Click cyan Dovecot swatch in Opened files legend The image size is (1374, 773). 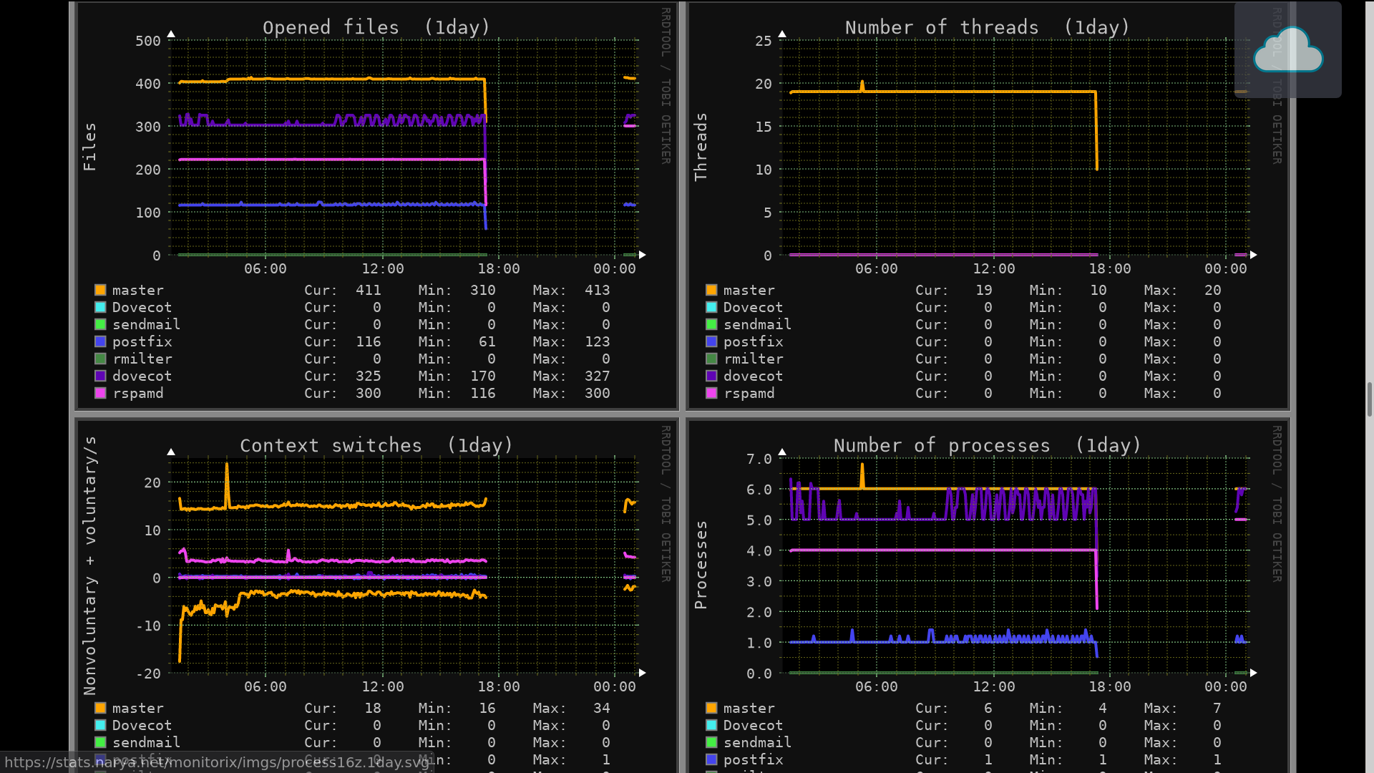[100, 307]
